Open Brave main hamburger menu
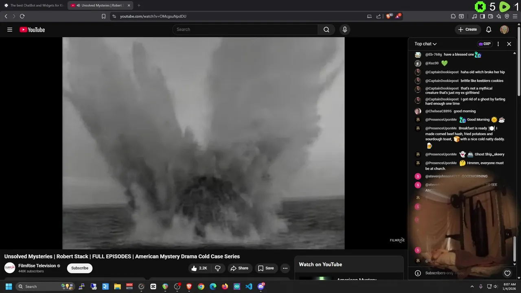 pos(515,16)
